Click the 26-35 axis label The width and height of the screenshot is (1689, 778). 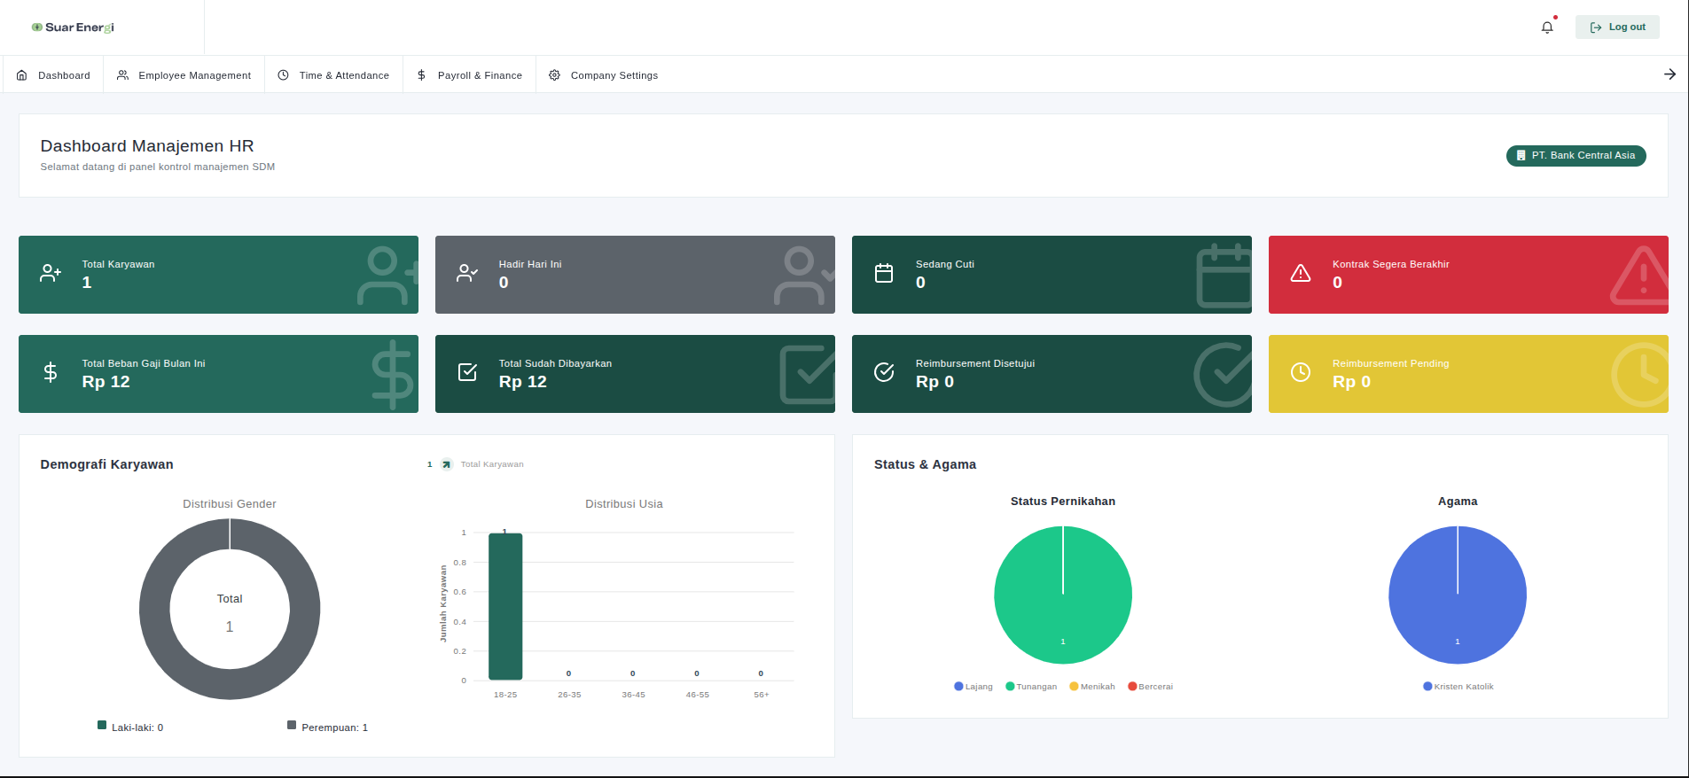[x=569, y=695]
